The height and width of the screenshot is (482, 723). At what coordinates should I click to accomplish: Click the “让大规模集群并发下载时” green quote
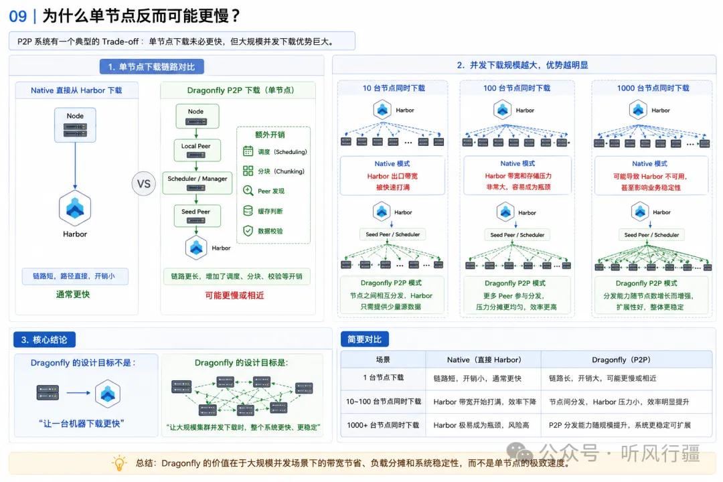243,427
